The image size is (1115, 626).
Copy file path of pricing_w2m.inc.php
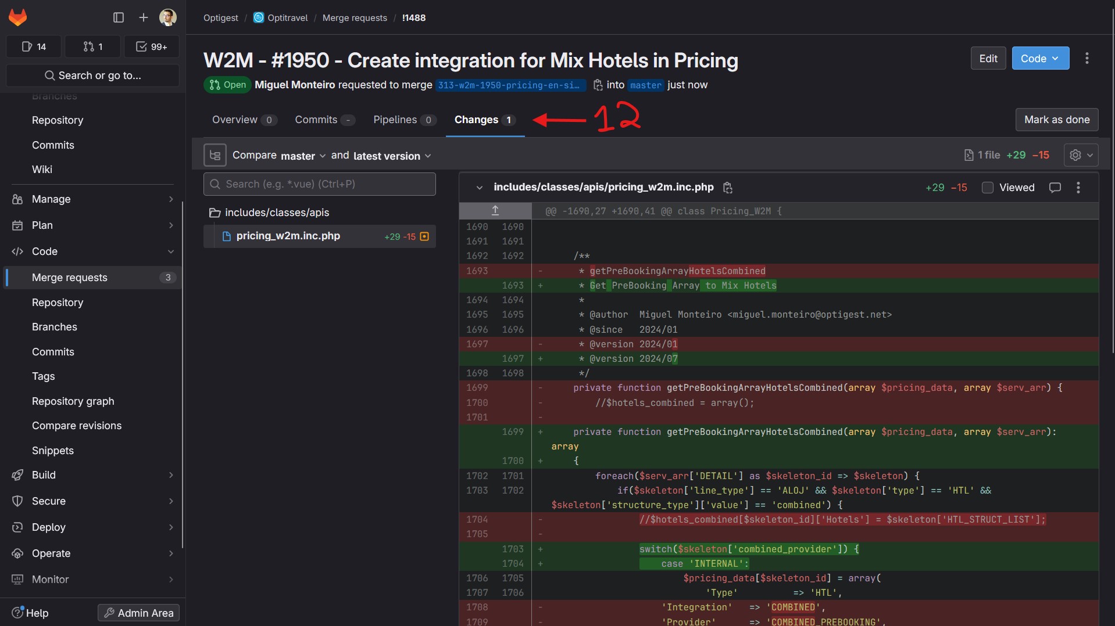coord(727,188)
